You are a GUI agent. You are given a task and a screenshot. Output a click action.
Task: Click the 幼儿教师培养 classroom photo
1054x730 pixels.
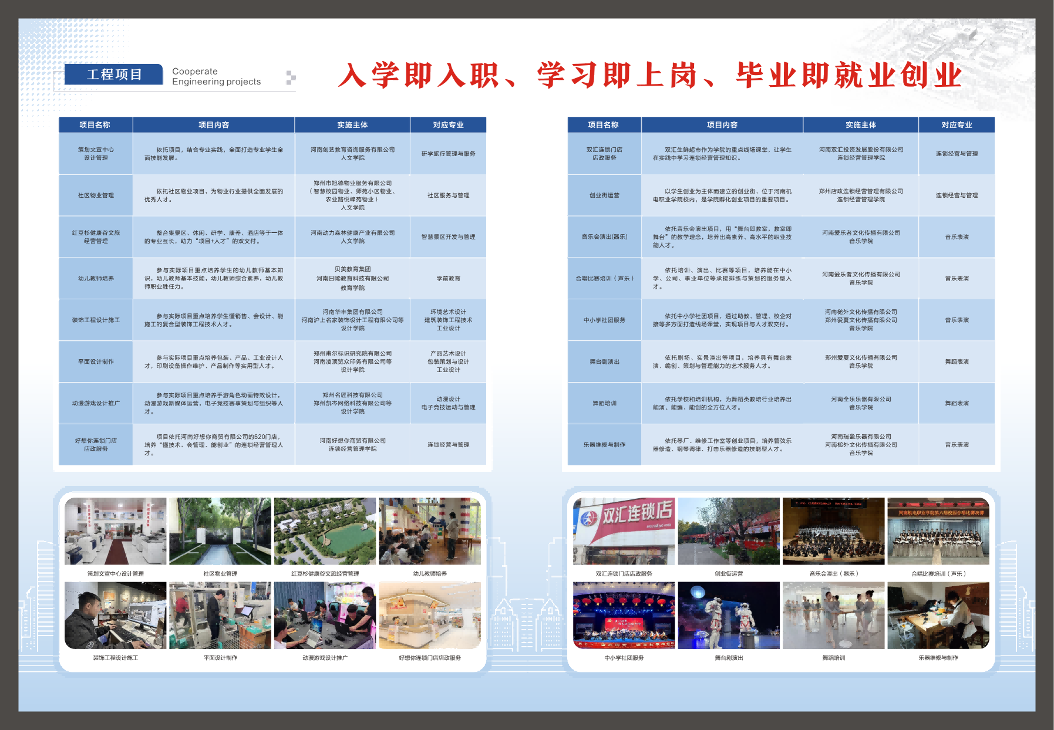coord(430,531)
